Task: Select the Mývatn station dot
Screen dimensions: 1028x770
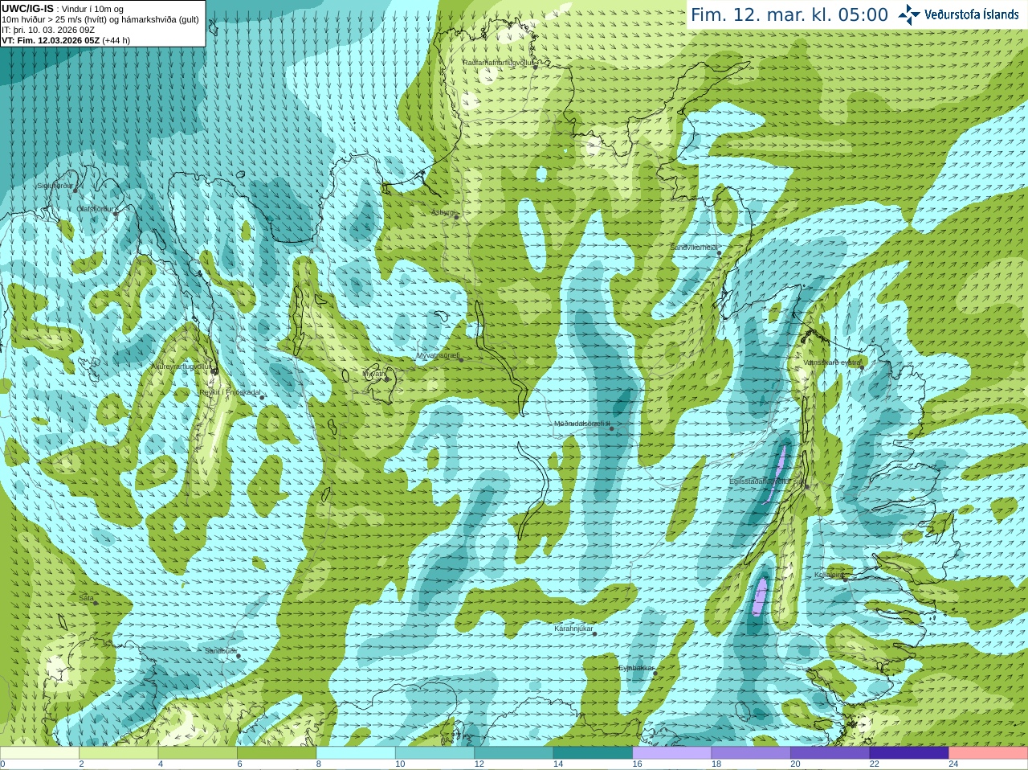Action: 385,378
